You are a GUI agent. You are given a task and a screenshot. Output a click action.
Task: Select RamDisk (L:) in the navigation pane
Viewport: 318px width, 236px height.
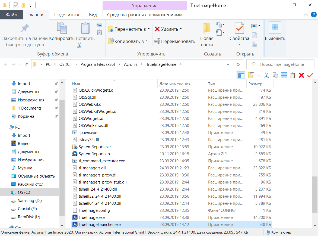click(x=29, y=217)
